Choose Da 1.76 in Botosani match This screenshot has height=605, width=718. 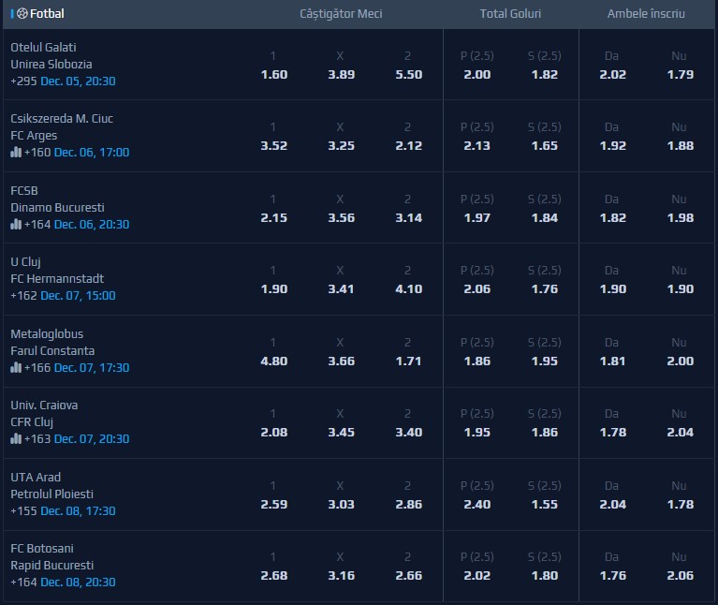point(612,575)
